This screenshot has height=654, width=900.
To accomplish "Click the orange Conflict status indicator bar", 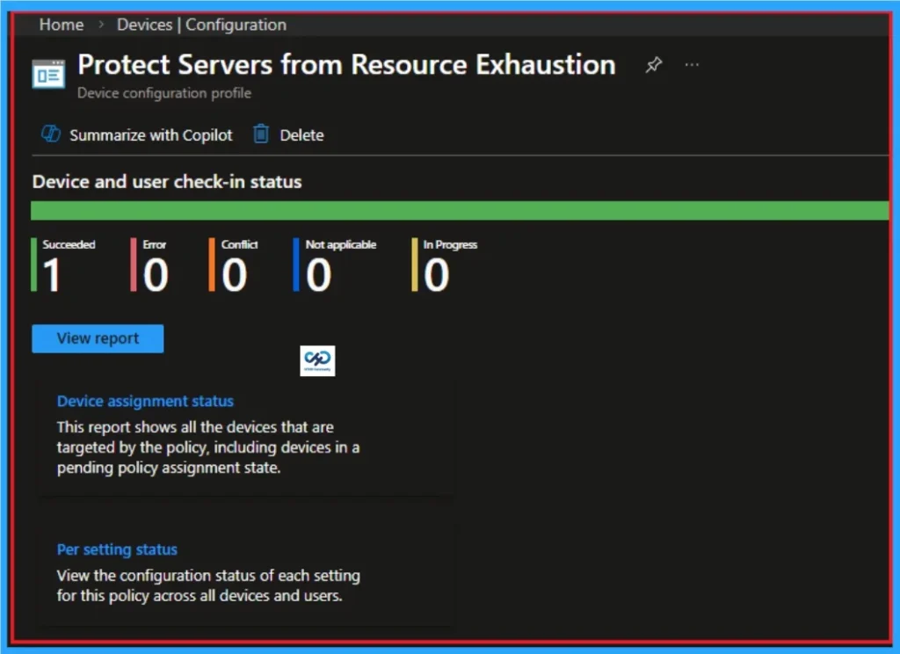I will [x=211, y=264].
